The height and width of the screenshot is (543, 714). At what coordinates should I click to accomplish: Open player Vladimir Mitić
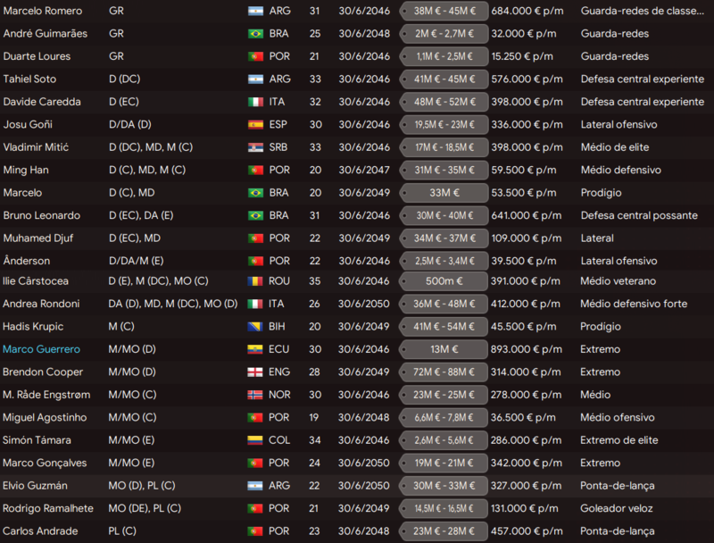pyautogui.click(x=36, y=147)
